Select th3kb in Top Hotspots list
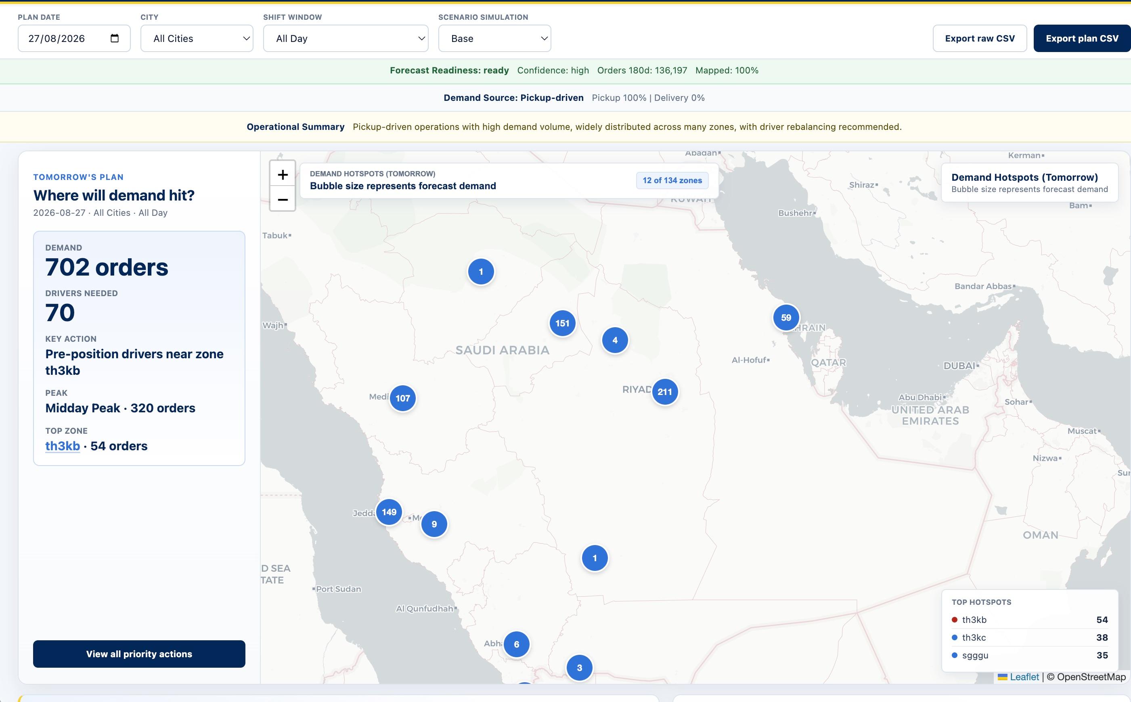The width and height of the screenshot is (1131, 702). tap(1029, 620)
